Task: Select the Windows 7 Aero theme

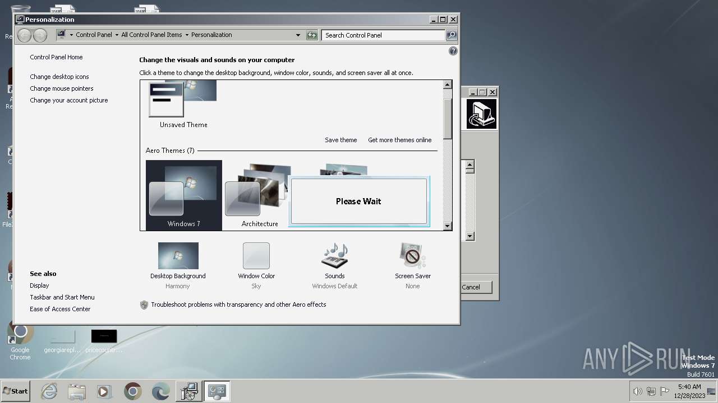Action: pos(184,195)
